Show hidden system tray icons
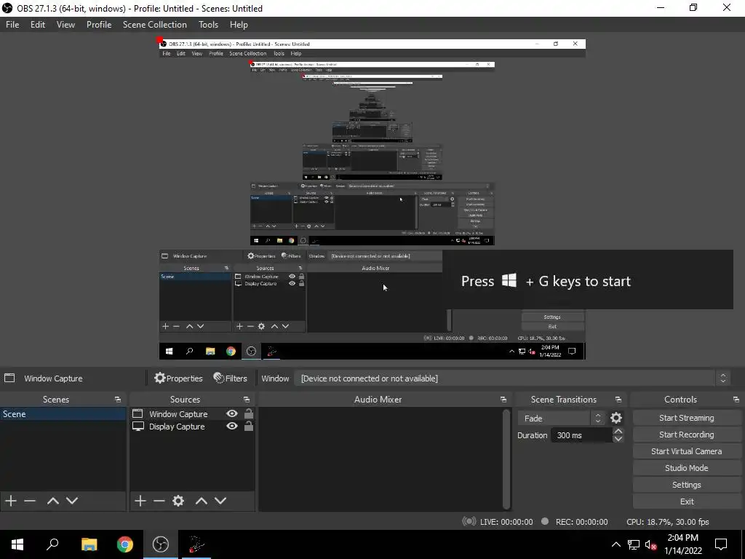Screen dimensions: 745x559 click(615, 544)
